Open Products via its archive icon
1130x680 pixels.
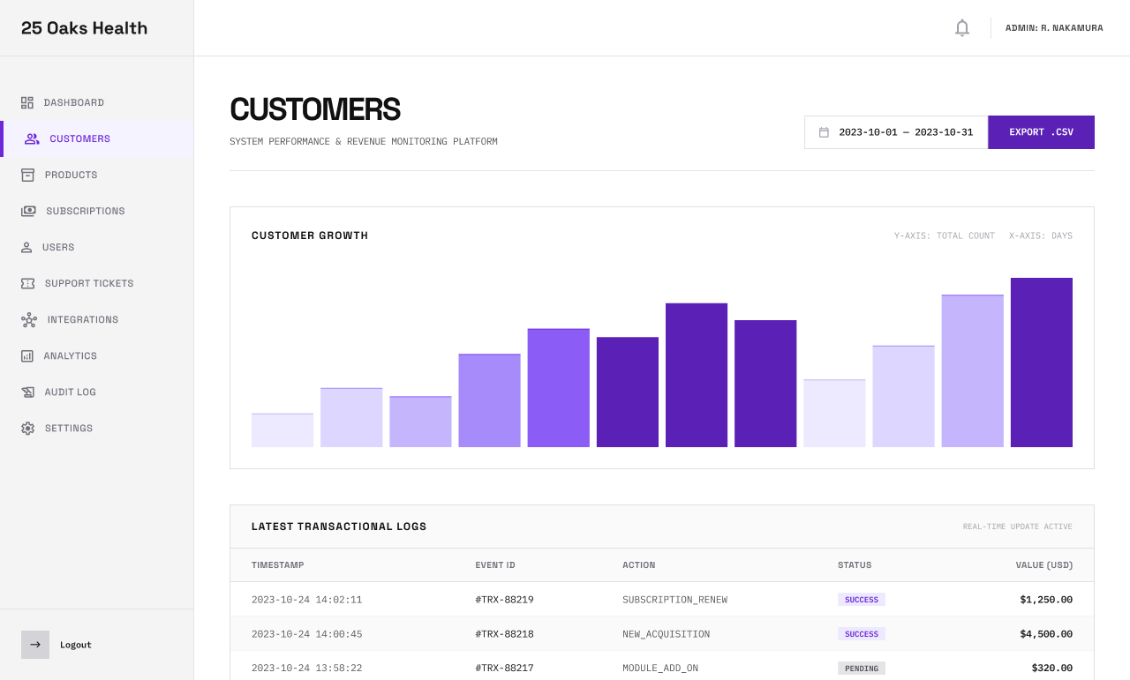[27, 175]
